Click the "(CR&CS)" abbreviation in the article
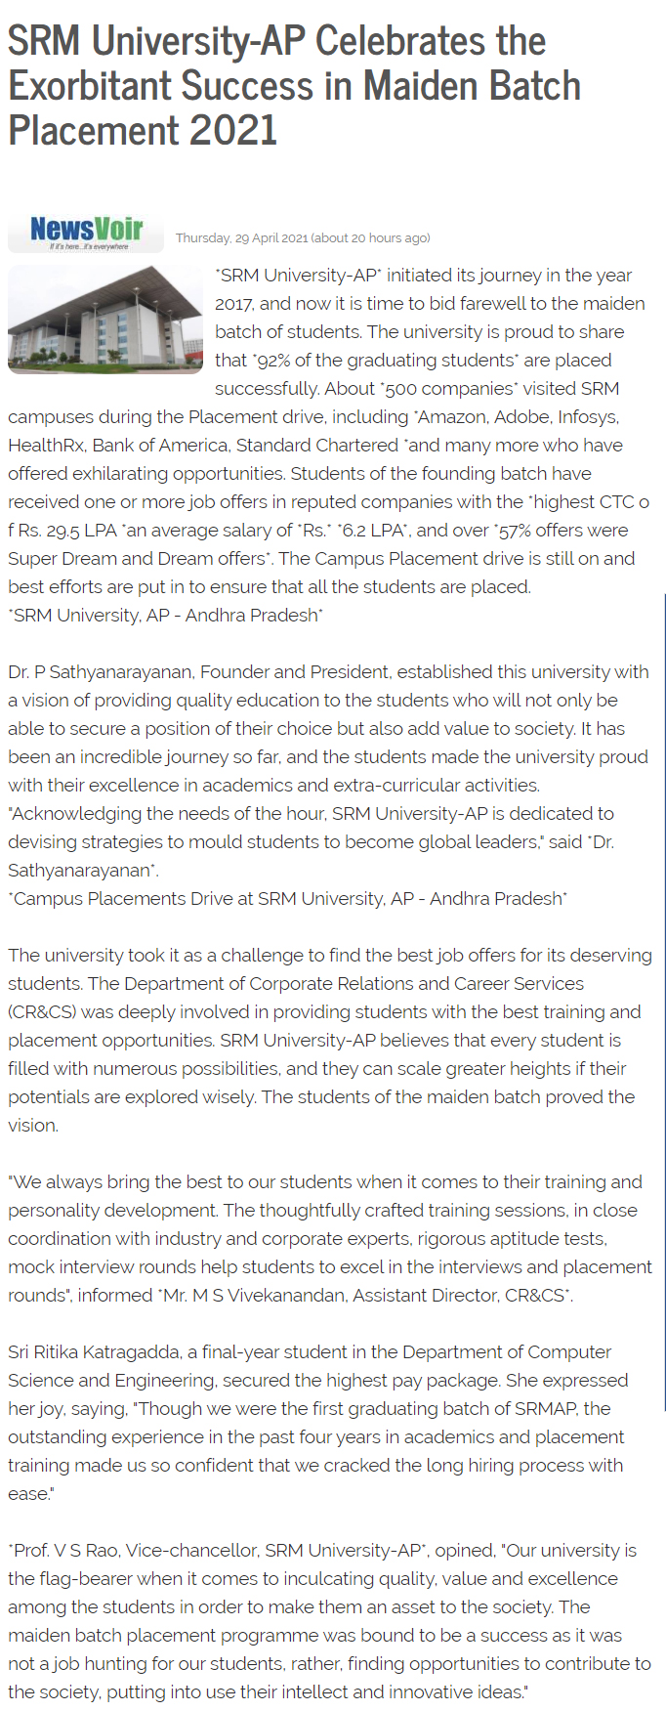The height and width of the screenshot is (1711, 666). (x=50, y=1012)
